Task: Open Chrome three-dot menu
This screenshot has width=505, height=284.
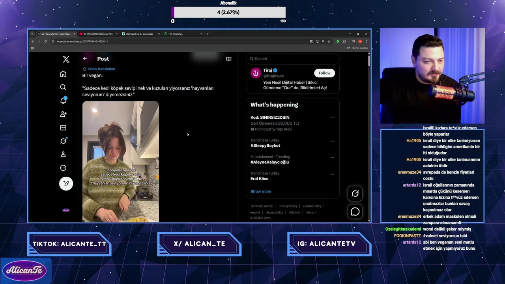Action: coord(367,41)
